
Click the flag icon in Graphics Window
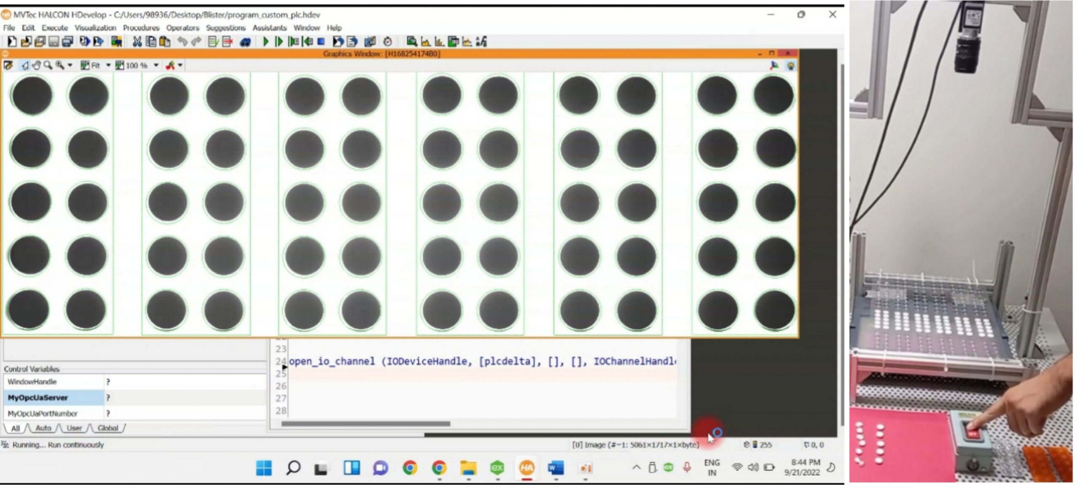pyautogui.click(x=774, y=66)
